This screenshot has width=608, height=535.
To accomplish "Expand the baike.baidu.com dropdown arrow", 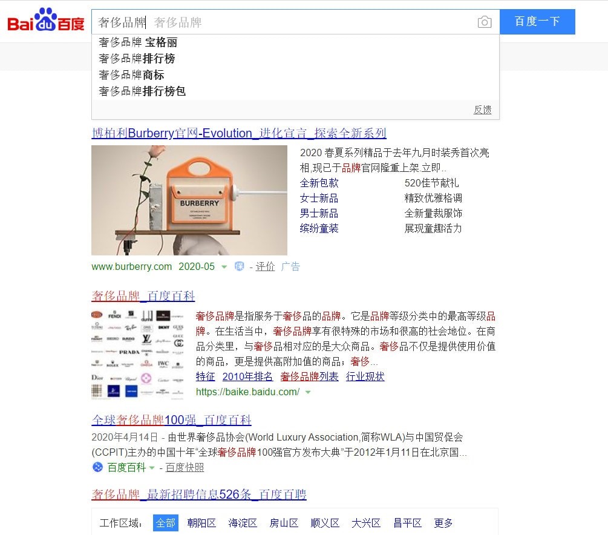I will (x=309, y=392).
